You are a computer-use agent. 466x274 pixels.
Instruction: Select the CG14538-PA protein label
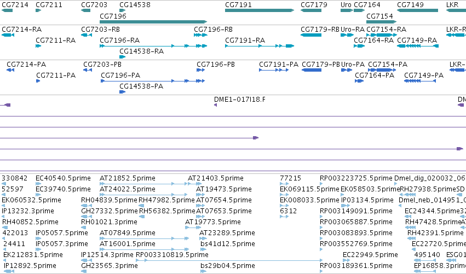pyautogui.click(x=141, y=86)
